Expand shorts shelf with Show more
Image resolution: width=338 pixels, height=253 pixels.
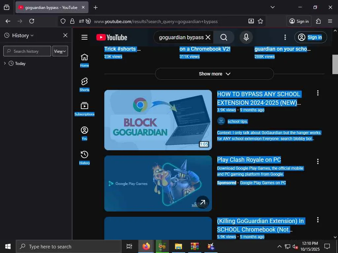[215, 74]
